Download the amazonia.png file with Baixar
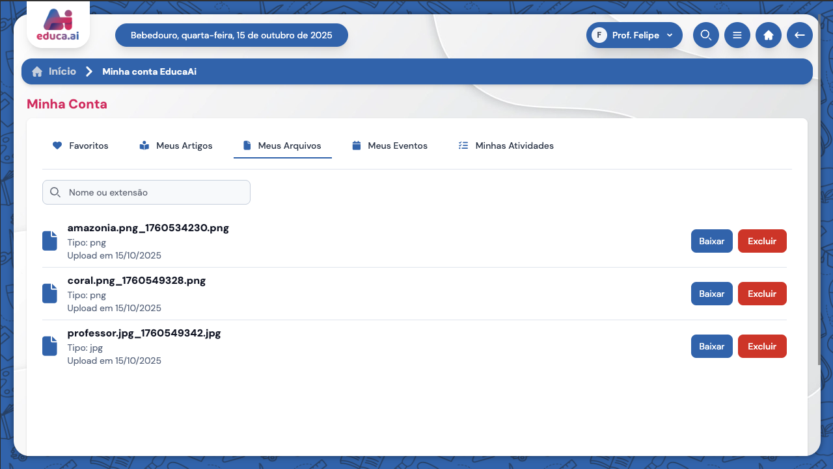The image size is (833, 469). click(x=711, y=241)
